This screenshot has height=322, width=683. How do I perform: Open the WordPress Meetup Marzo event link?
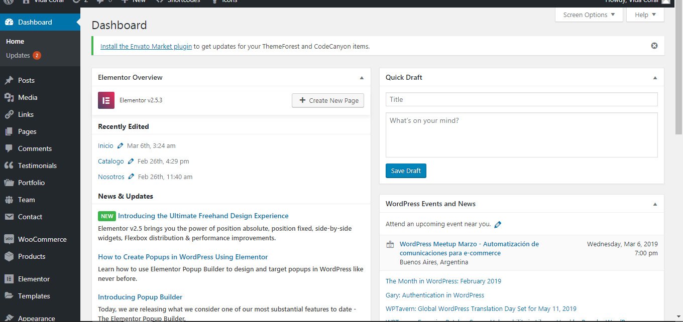469,249
